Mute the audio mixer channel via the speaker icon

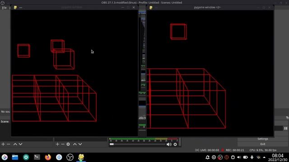pyautogui.click(x=169, y=144)
